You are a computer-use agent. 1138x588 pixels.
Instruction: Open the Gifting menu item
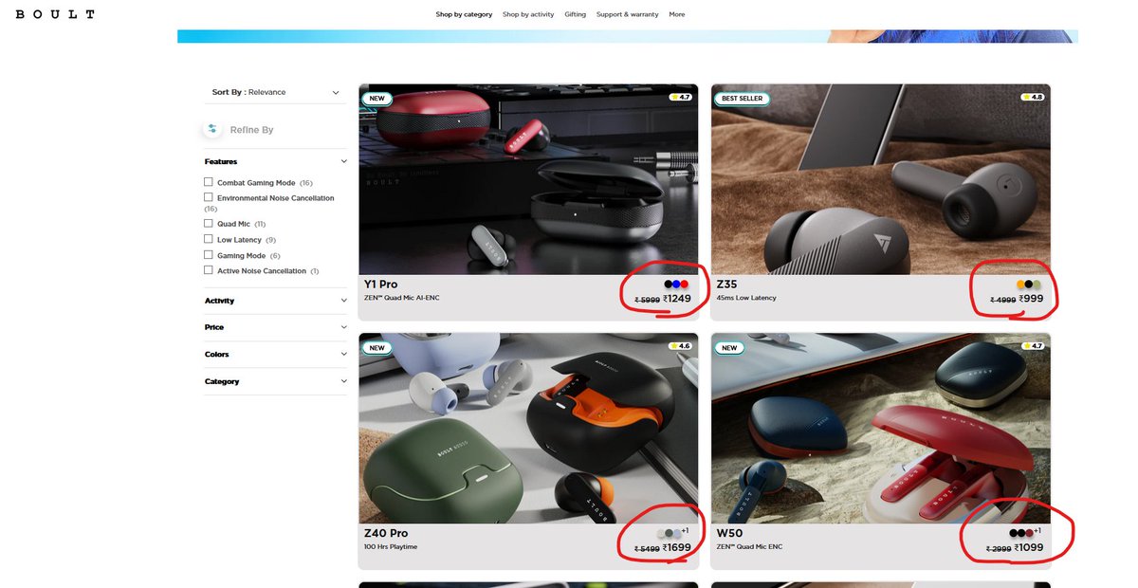point(575,14)
